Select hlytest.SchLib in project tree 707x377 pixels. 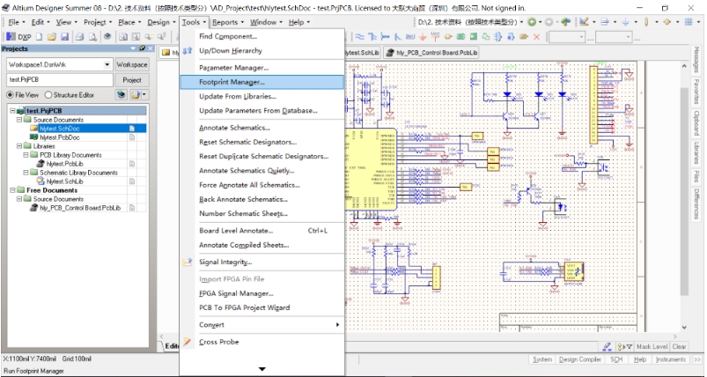65,181
